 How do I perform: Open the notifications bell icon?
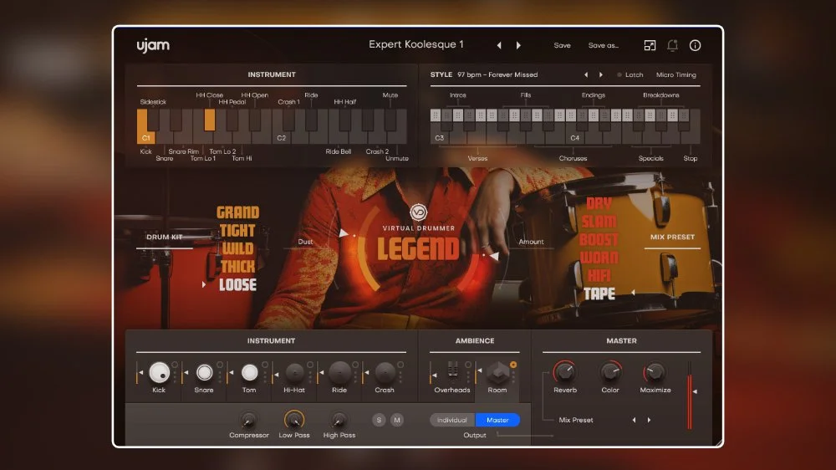(672, 45)
